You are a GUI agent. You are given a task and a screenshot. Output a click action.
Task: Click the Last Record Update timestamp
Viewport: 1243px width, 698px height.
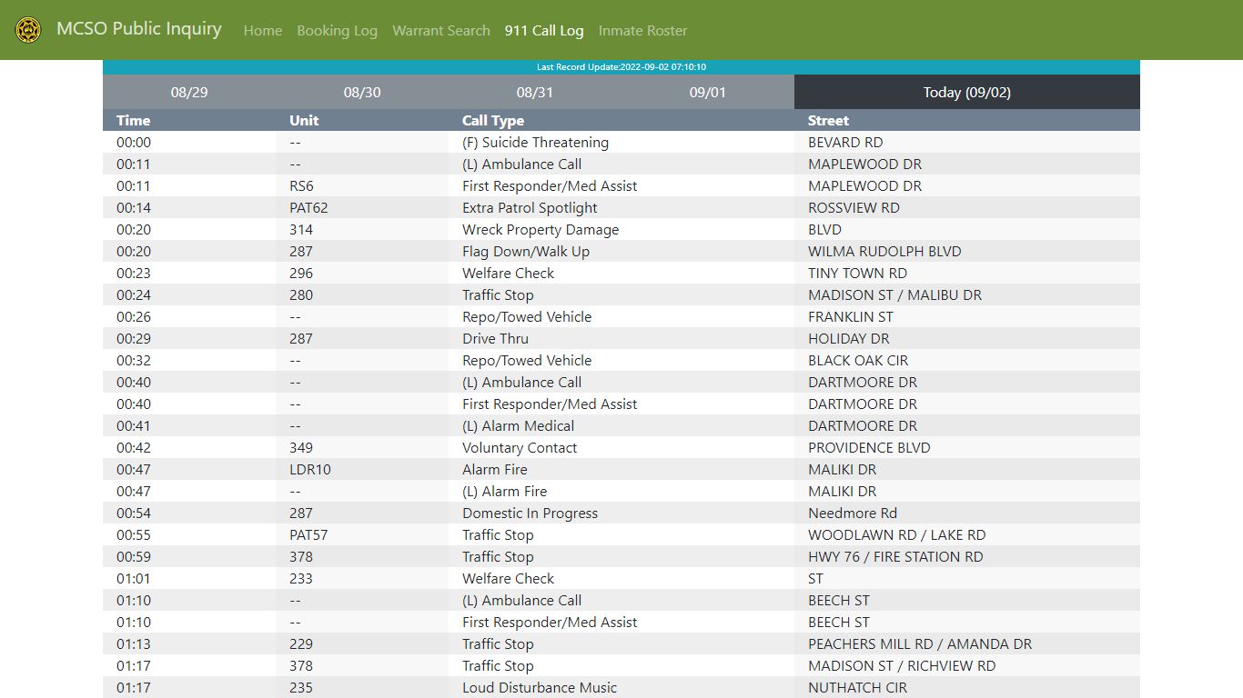(621, 67)
